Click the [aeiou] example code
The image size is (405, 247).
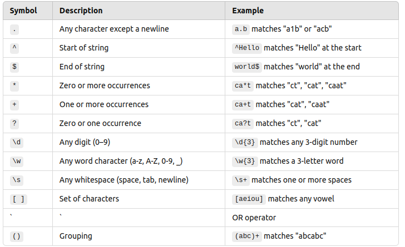pyautogui.click(x=250, y=199)
